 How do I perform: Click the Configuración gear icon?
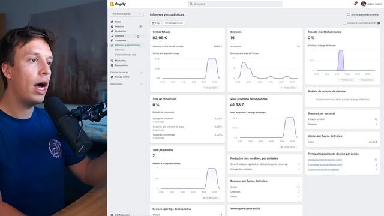pyautogui.click(x=112, y=215)
